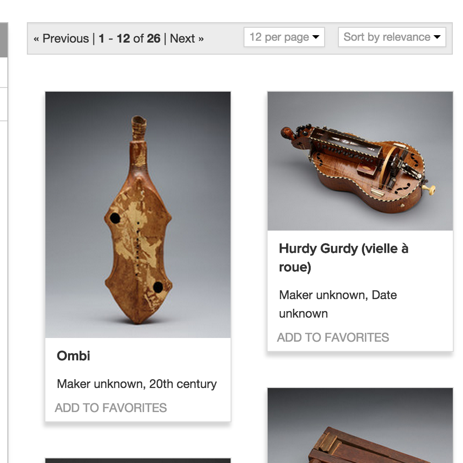Click the left double-chevron before Previous
Image resolution: width=463 pixels, height=463 pixels.
point(36,39)
